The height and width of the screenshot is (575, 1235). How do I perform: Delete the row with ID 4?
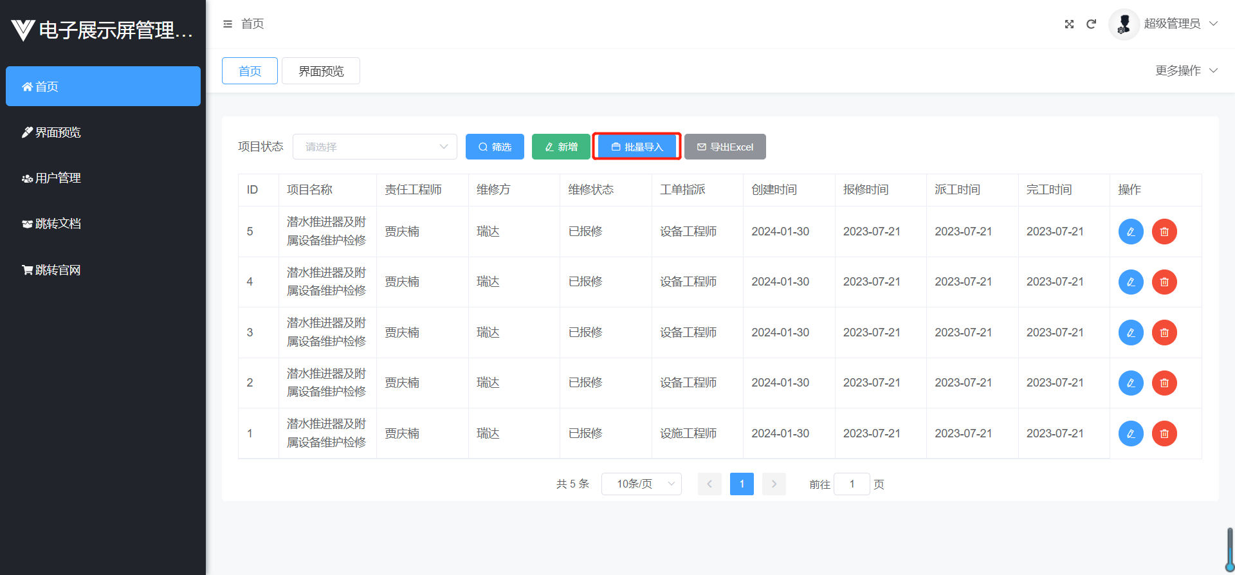(1164, 282)
